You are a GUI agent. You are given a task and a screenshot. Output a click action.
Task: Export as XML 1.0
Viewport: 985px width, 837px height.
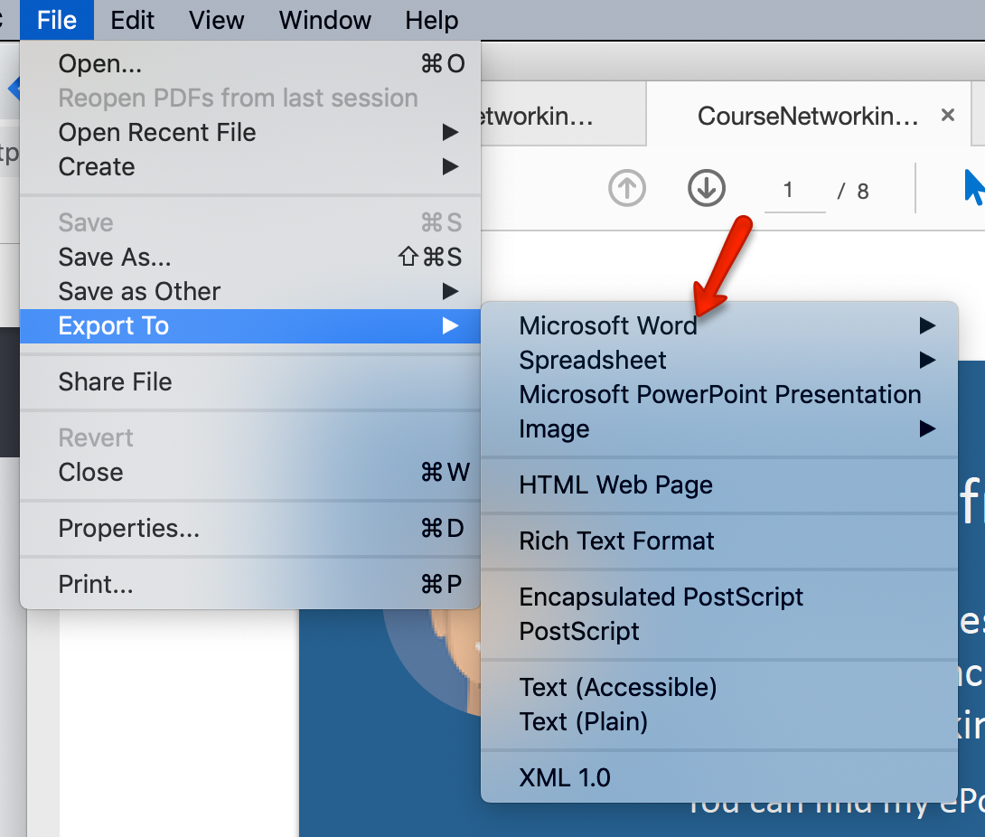point(719,778)
